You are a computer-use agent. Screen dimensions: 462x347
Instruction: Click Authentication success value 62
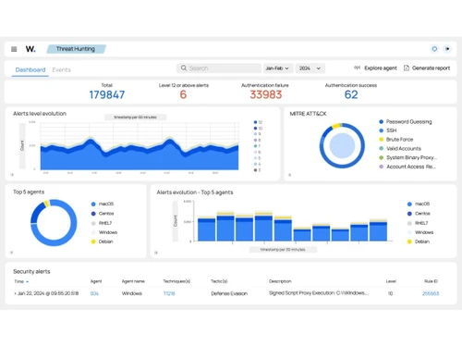(351, 94)
